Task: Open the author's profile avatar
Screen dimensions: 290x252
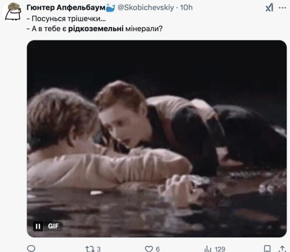Action: 12,12
